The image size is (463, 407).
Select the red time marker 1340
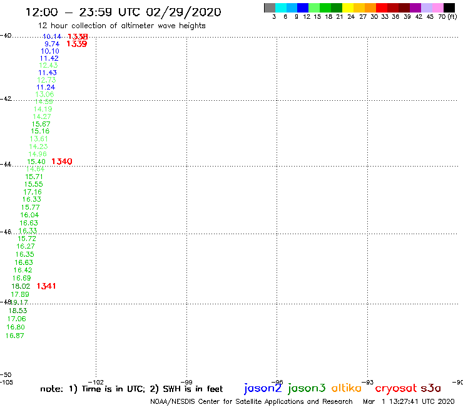[62, 162]
